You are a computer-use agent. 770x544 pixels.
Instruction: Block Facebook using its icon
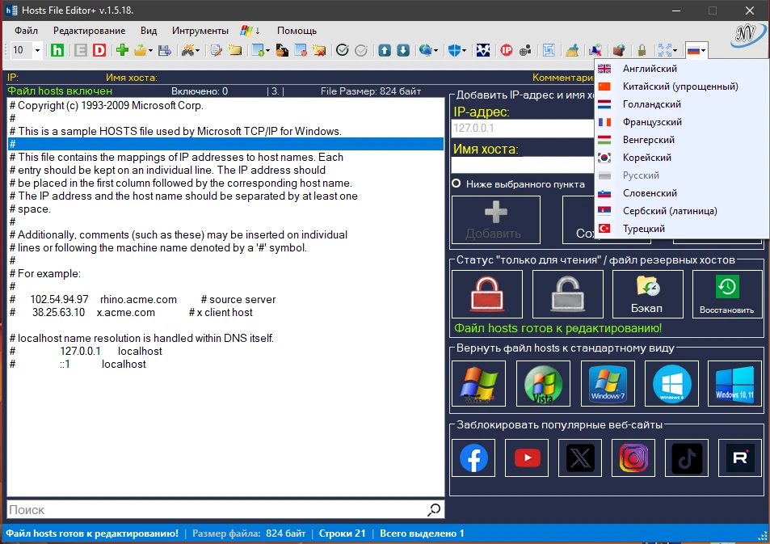click(x=473, y=458)
